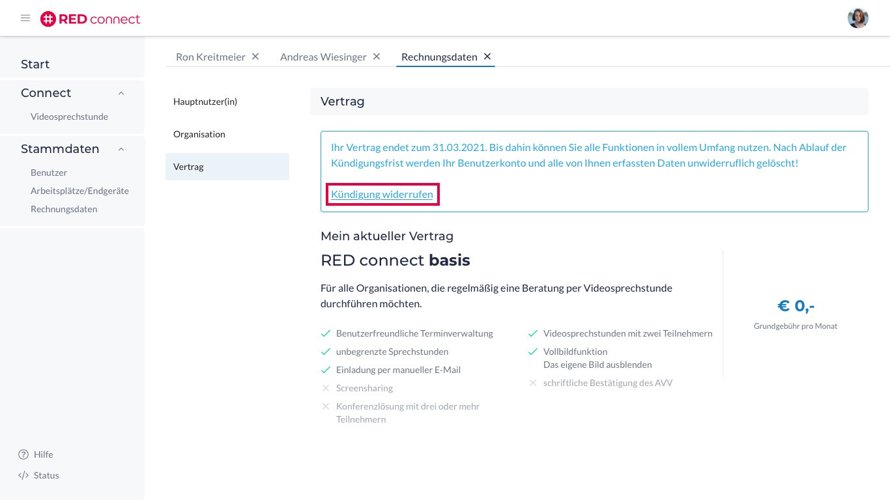The image size is (890, 500).
Task: Open the user profile avatar
Action: (857, 18)
